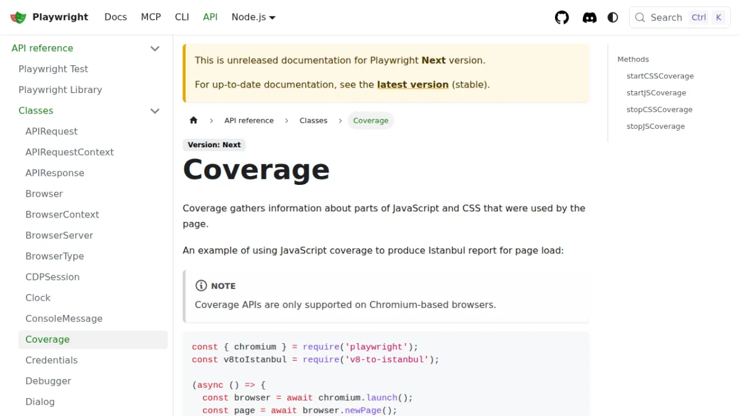740x416 pixels.
Task: Select BrowserContext in the sidebar
Action: [93, 214]
